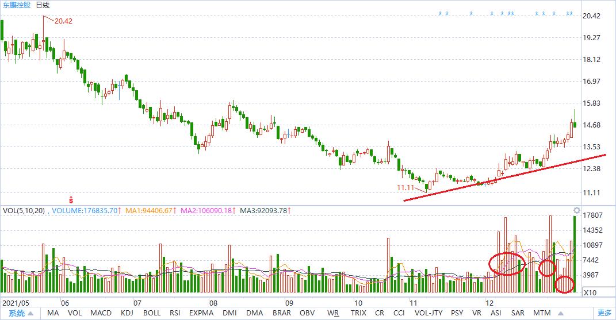The height and width of the screenshot is (320, 616).
Task: Switch to VOL indicator tab
Action: tap(75, 313)
